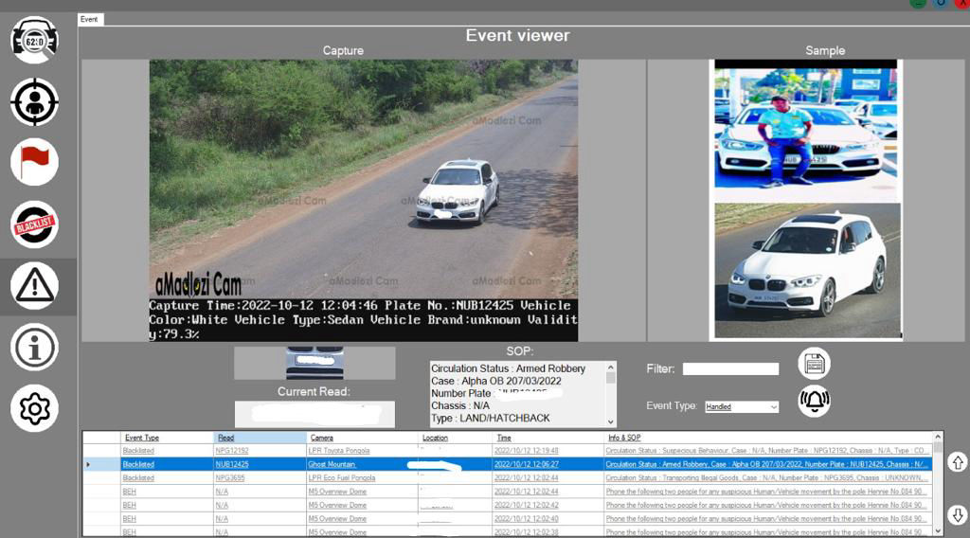The width and height of the screenshot is (970, 538).
Task: Click Type LAND/HATCHBACK line in SOP box
Action: (491, 418)
